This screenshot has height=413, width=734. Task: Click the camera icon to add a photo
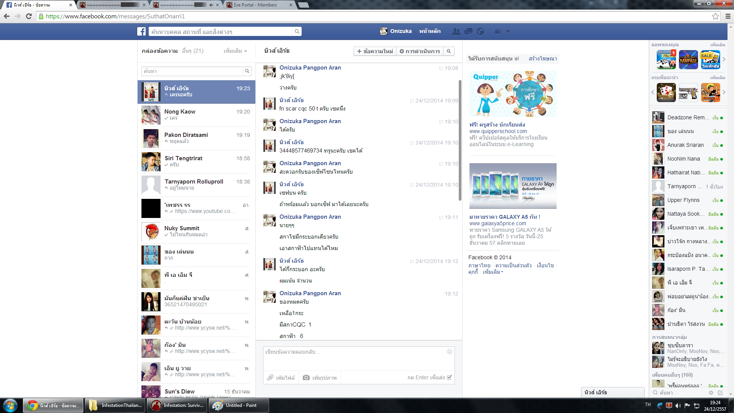tap(306, 377)
